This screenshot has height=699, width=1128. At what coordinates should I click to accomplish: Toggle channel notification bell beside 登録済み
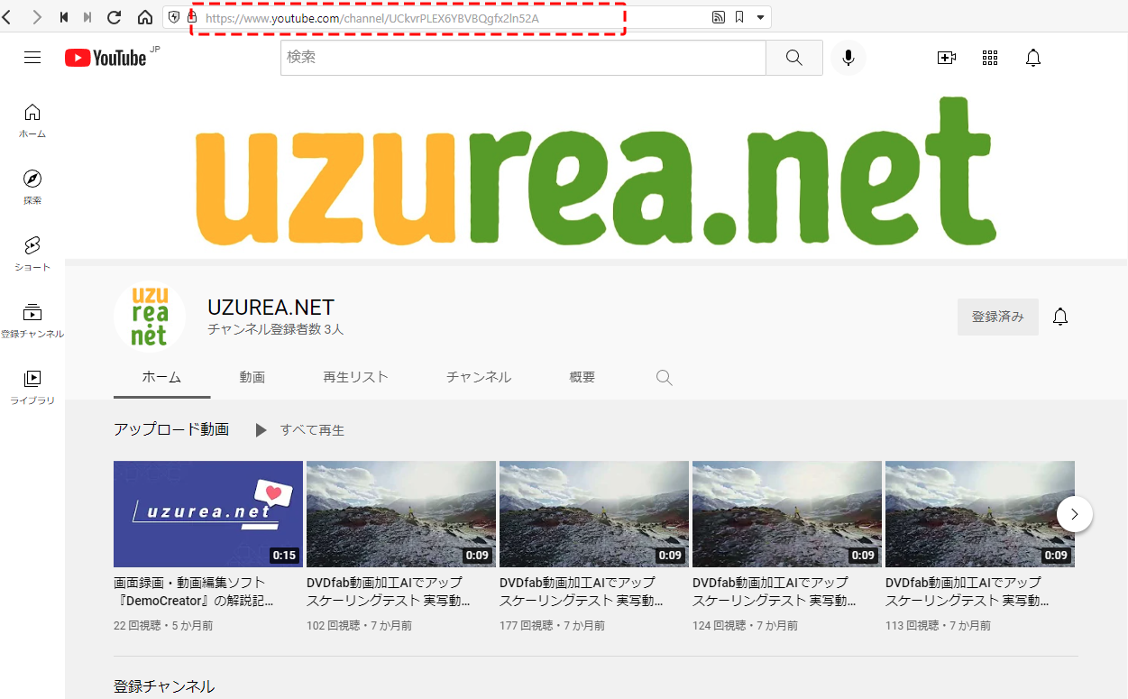click(x=1060, y=317)
